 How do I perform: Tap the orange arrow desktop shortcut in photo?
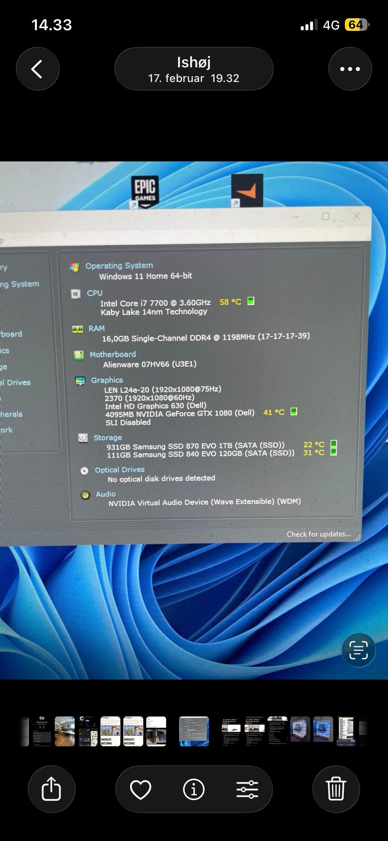coord(247,191)
